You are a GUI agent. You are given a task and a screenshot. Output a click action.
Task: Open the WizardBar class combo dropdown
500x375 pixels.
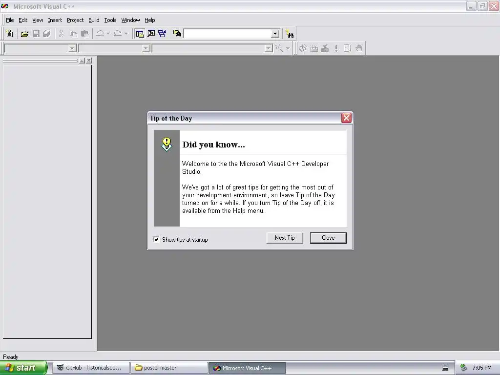(72, 48)
